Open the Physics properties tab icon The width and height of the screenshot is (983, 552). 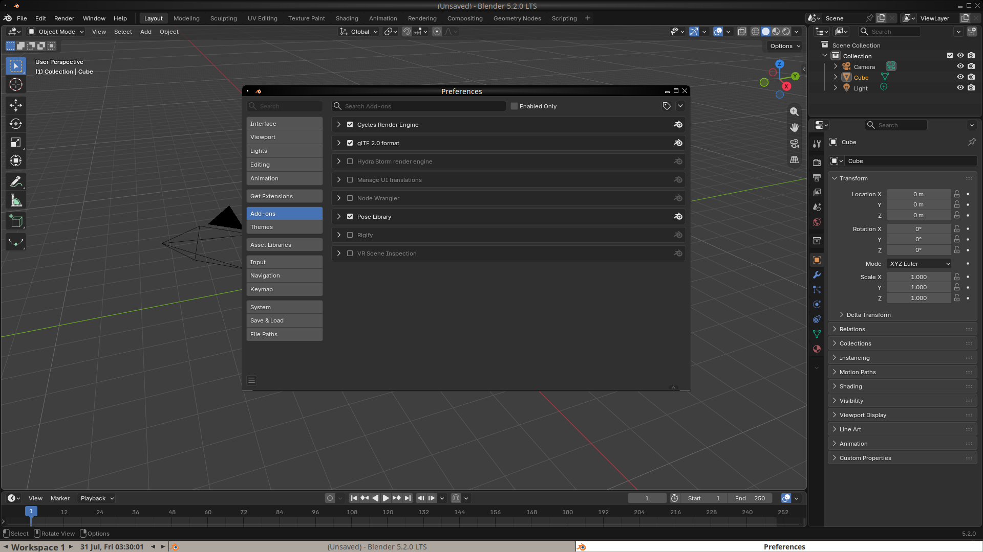817,305
